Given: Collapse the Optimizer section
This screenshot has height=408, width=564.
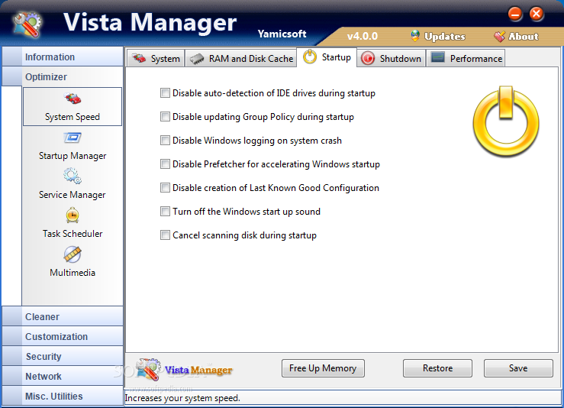Looking at the screenshot, I should click(63, 76).
